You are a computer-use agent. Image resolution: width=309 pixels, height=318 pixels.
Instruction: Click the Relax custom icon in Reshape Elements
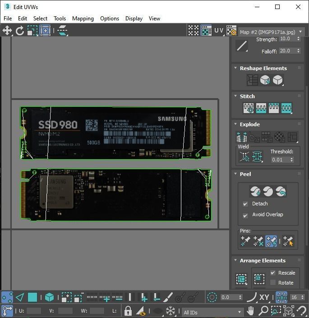pos(278,80)
